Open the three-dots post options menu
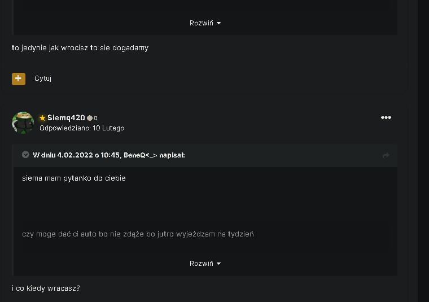 click(x=386, y=117)
